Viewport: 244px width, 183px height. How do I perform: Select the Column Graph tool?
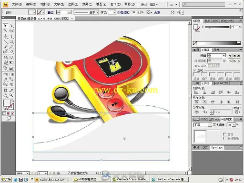[11, 69]
